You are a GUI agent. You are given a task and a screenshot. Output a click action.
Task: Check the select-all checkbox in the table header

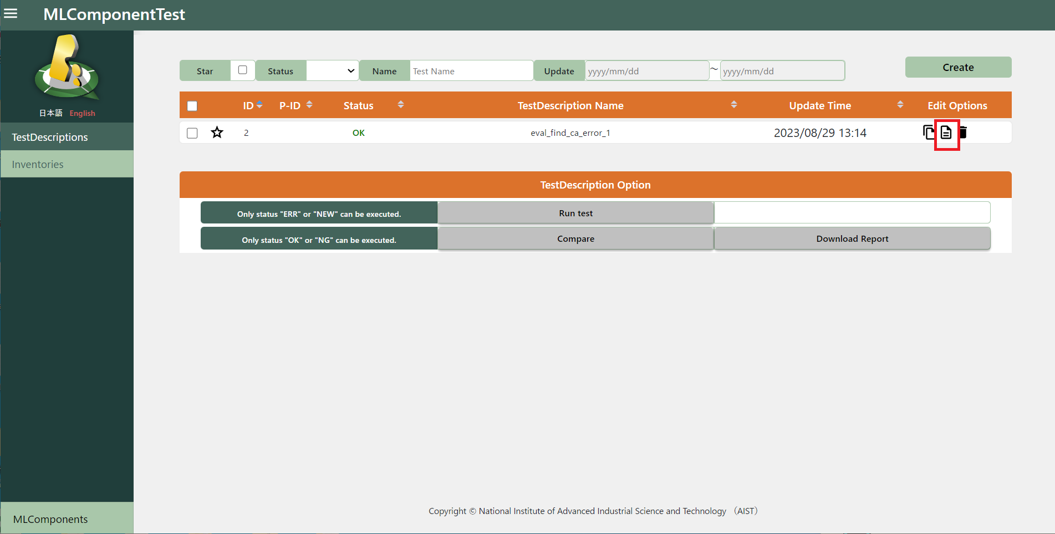(x=192, y=106)
